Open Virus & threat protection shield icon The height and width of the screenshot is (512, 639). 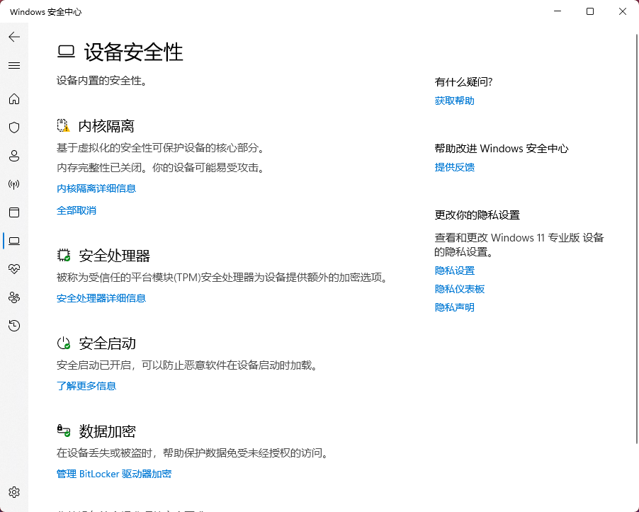click(x=14, y=127)
